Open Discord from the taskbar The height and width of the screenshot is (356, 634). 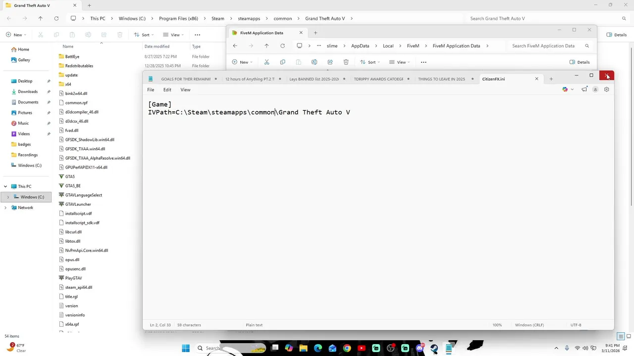coord(420,348)
